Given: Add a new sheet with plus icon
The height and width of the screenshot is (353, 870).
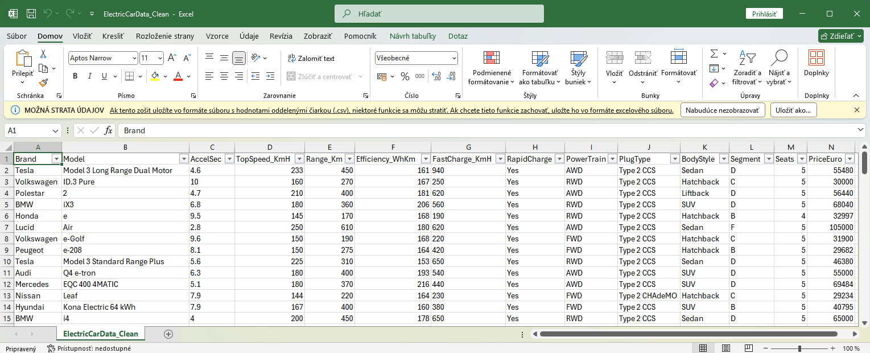Looking at the screenshot, I should click(168, 334).
